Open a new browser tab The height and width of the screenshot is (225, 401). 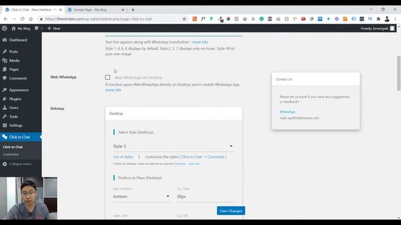point(133,10)
